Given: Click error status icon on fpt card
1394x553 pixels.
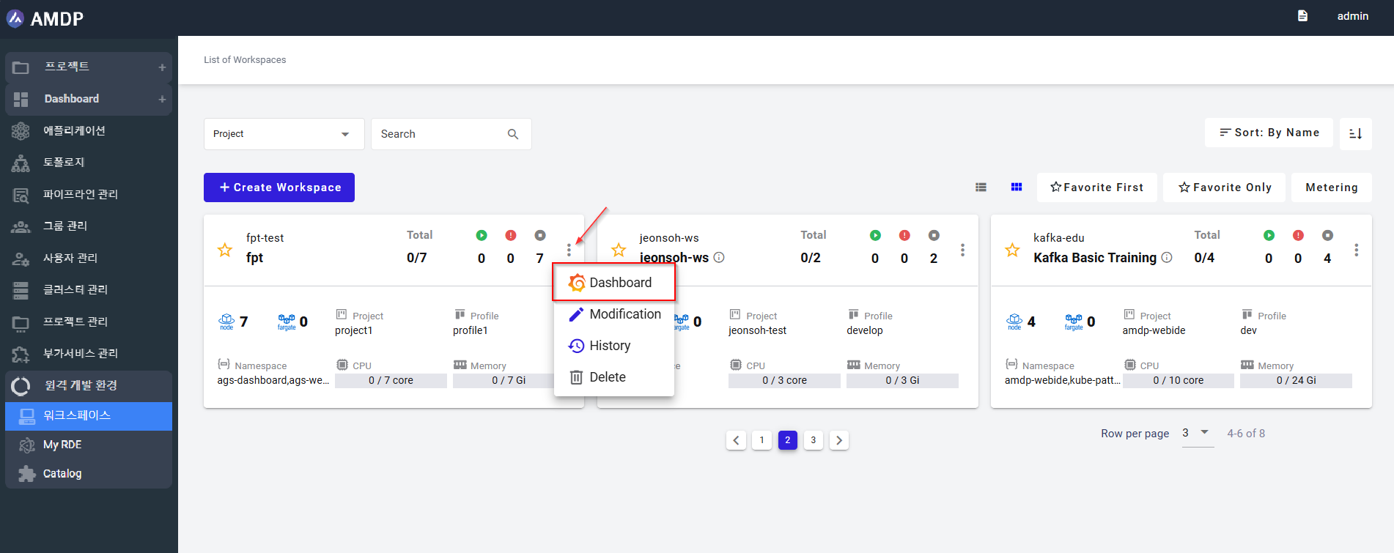Looking at the screenshot, I should click(511, 235).
